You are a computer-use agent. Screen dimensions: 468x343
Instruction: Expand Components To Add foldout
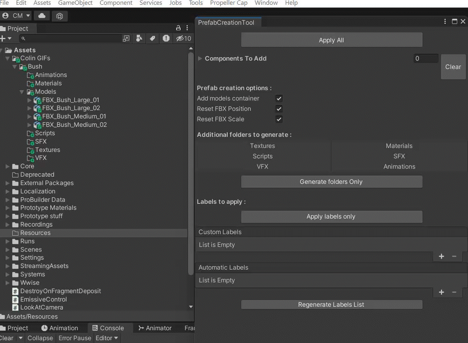tap(200, 59)
